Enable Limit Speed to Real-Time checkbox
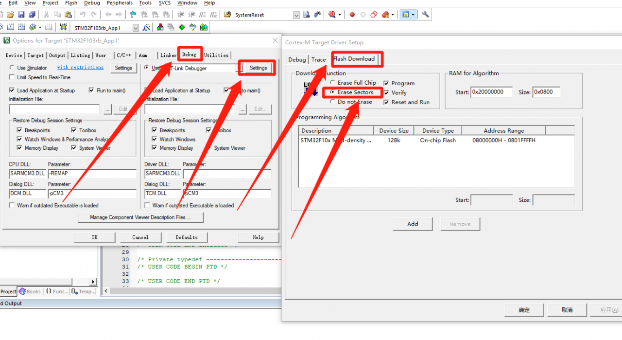Screen dimensions: 622x340 pos(12,77)
